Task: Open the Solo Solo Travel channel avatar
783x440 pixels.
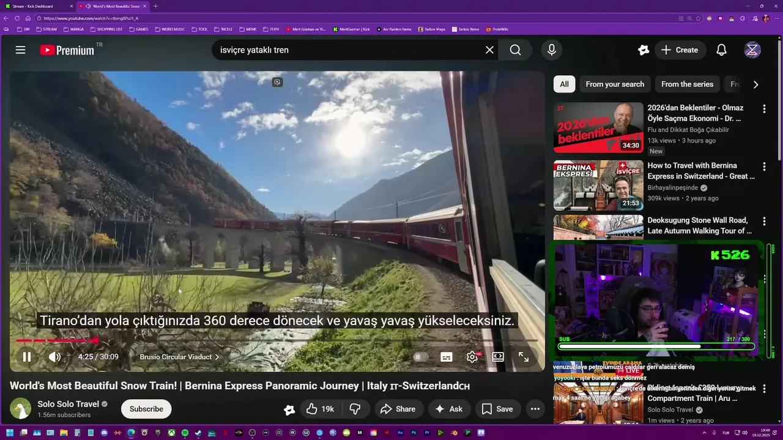Action: click(21, 409)
